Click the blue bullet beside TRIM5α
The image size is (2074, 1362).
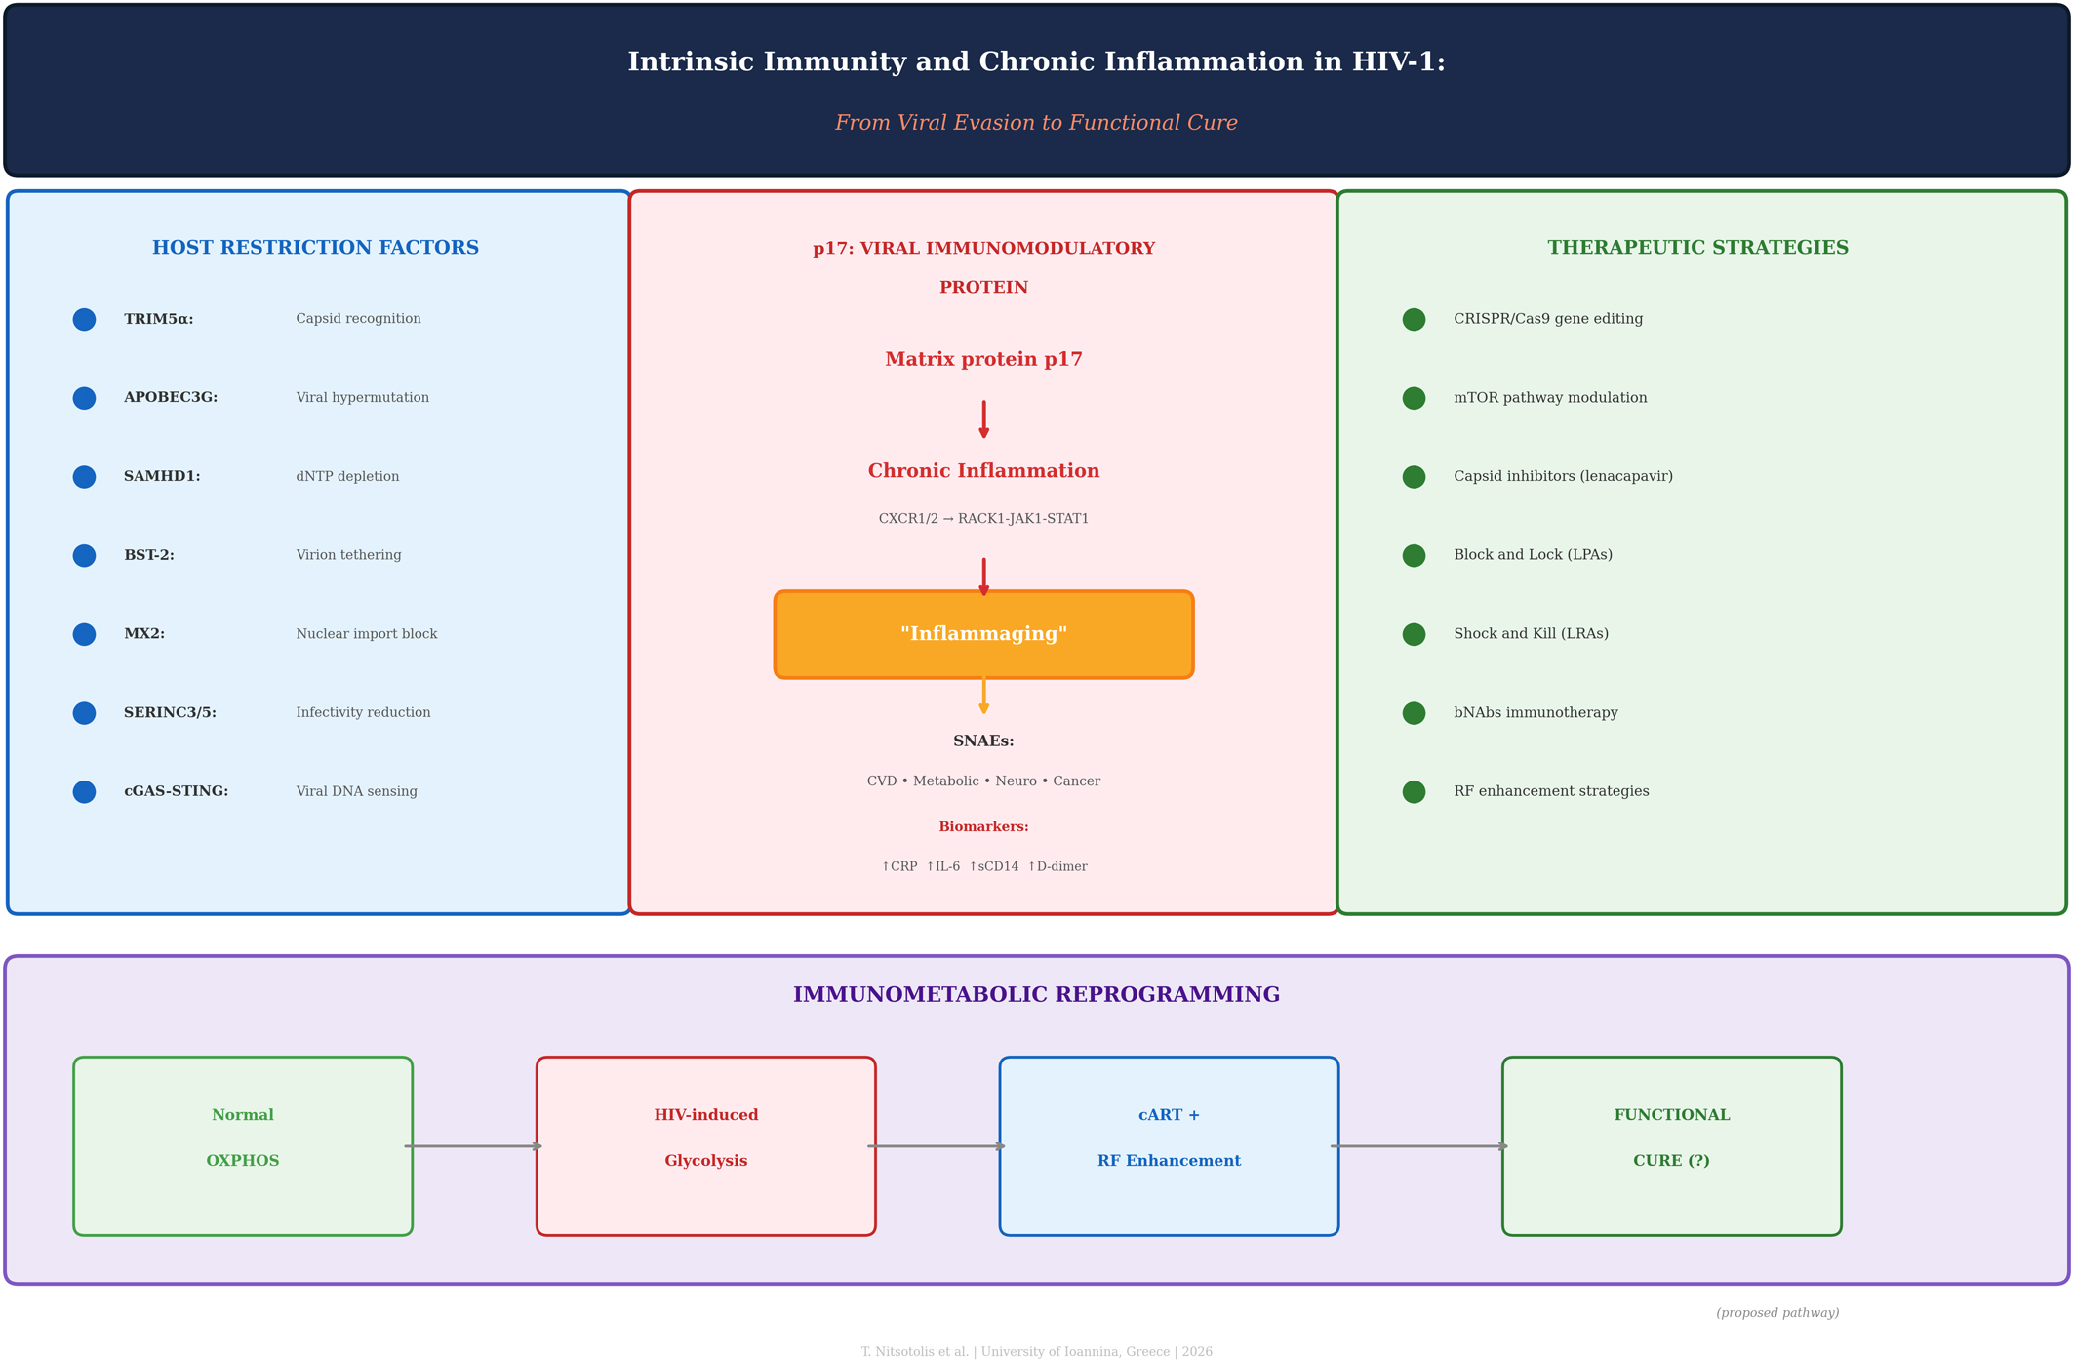[x=84, y=319]
